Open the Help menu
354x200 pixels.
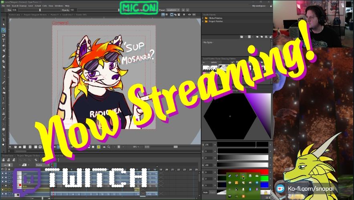pyautogui.click(x=67, y=6)
